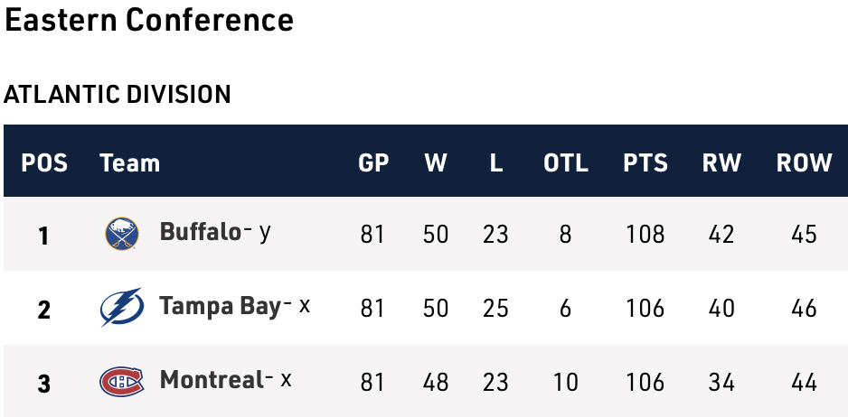Open the Tampa Bay team link
Screen dimensions: 848x417
click(220, 306)
